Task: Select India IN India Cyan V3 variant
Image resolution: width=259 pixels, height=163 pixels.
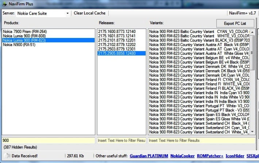Action: click(x=199, y=93)
